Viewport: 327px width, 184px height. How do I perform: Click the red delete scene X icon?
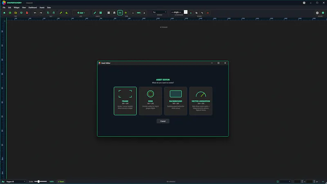coord(208,13)
